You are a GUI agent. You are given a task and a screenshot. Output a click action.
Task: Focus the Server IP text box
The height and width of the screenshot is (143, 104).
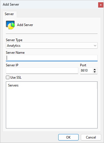(x=42, y=71)
